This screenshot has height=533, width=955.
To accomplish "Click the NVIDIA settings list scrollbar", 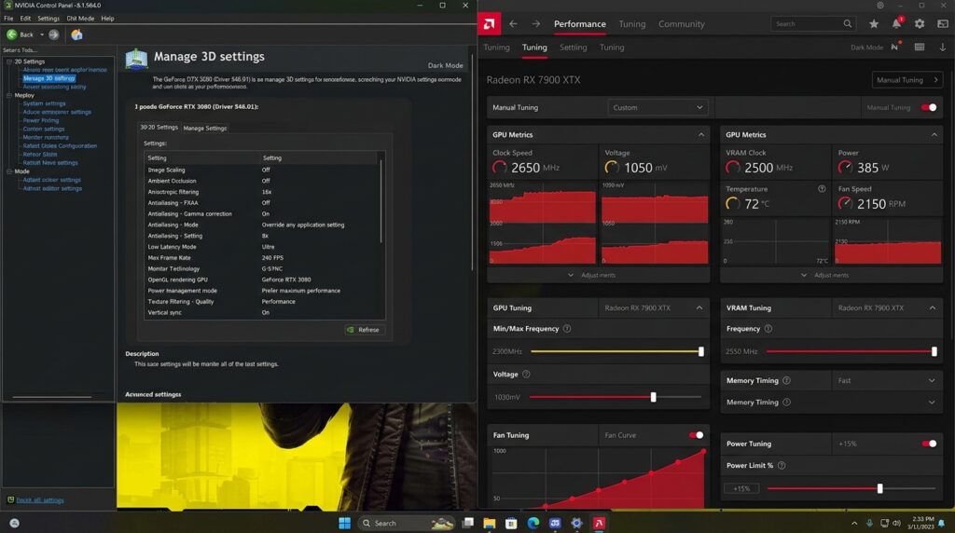I will click(381, 200).
